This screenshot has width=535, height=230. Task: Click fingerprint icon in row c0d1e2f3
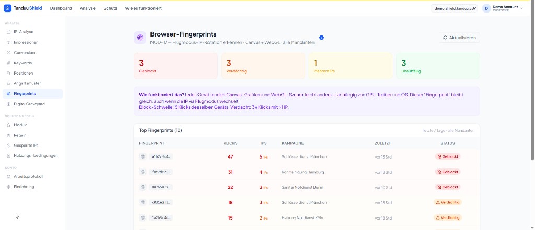tap(143, 203)
